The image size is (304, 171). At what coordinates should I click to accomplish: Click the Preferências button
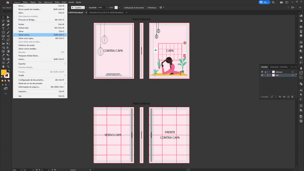(152, 8)
